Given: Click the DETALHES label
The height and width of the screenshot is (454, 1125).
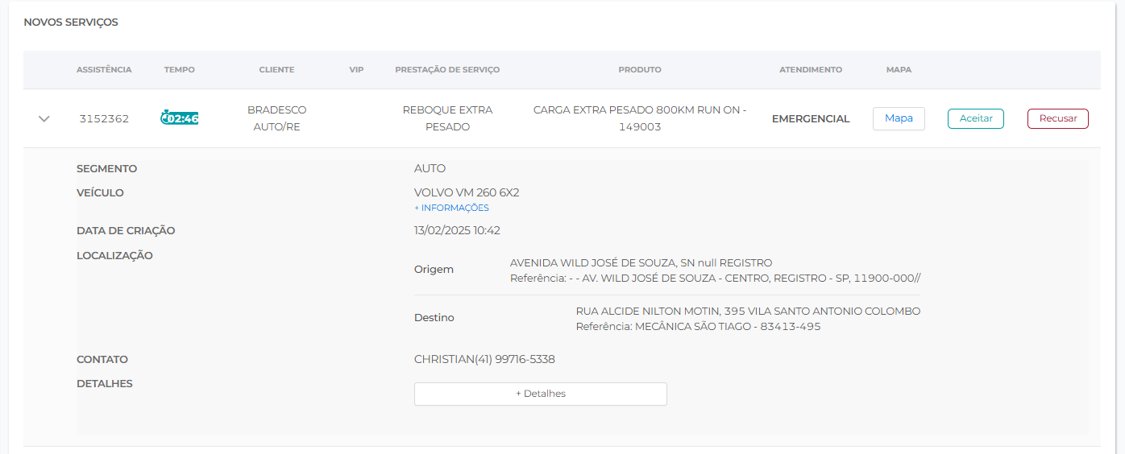Looking at the screenshot, I should 105,384.
